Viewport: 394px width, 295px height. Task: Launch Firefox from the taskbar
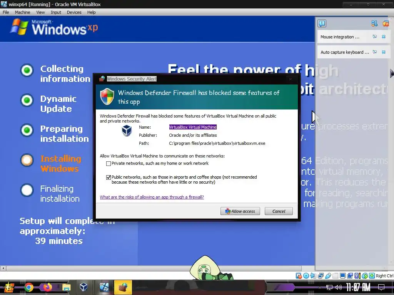tap(47, 287)
